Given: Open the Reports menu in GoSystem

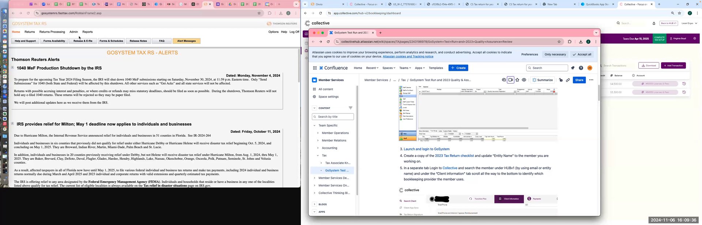Looking at the screenshot, I should point(87,32).
